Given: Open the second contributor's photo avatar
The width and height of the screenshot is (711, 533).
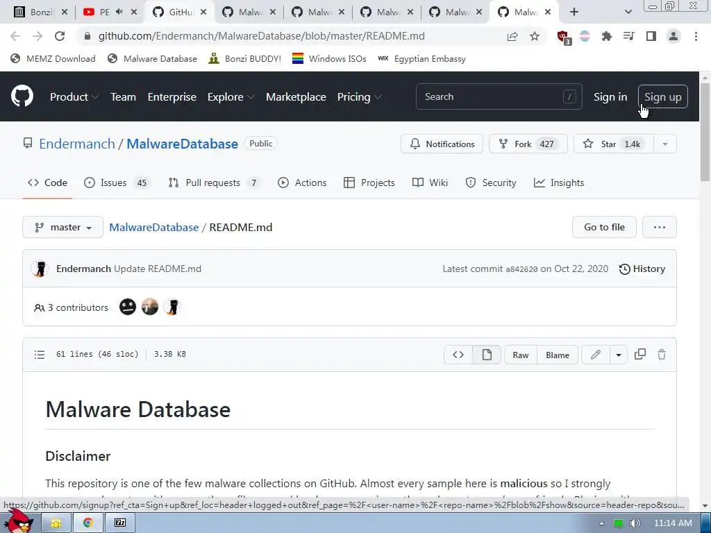Looking at the screenshot, I should [150, 307].
